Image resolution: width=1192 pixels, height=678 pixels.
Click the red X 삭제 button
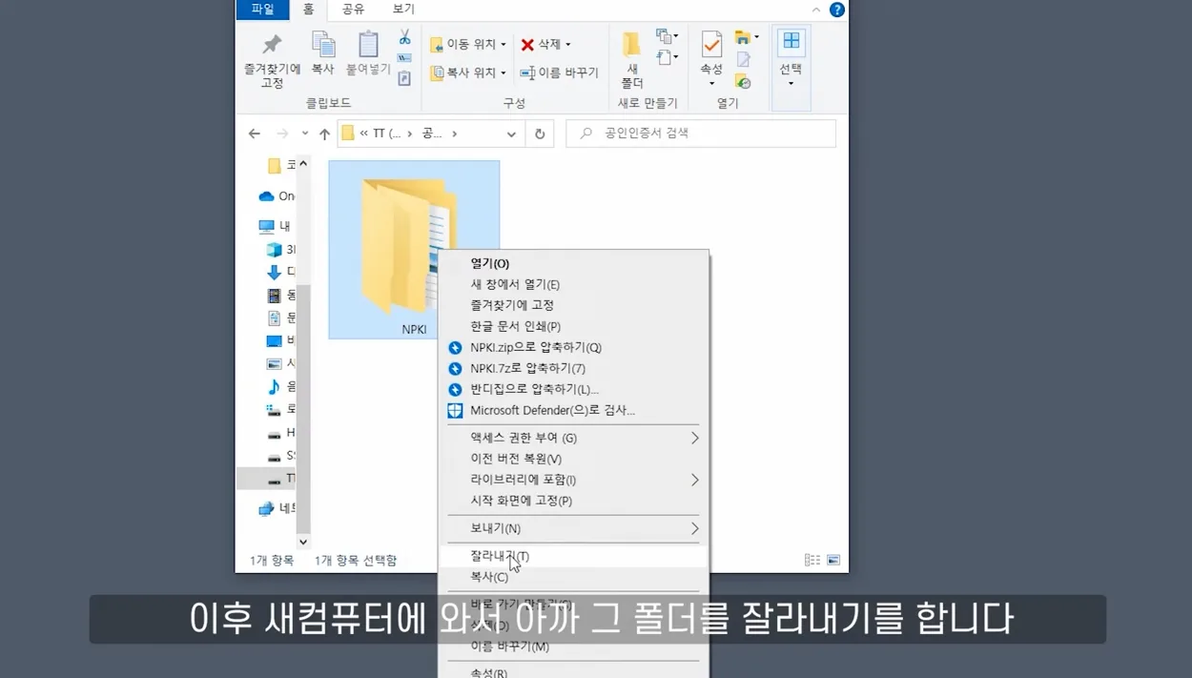click(x=545, y=44)
